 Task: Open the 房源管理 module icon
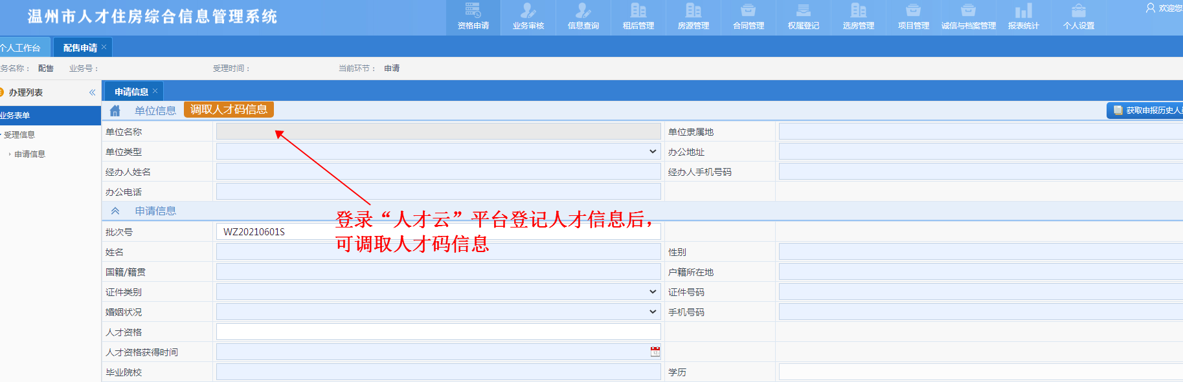693,11
